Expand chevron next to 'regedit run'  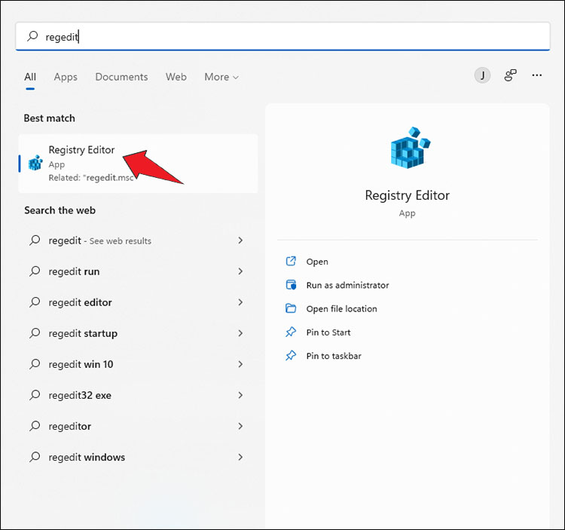coord(240,271)
